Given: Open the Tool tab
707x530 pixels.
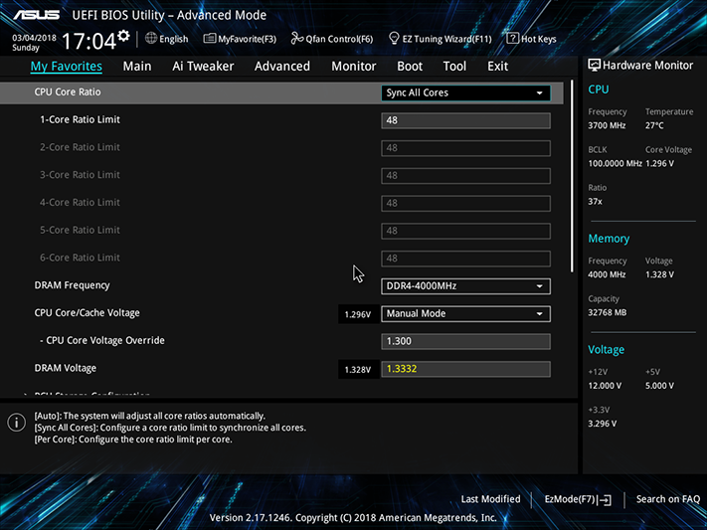Looking at the screenshot, I should click(454, 67).
